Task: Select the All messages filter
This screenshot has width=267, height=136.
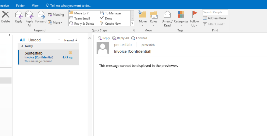Action: point(22,40)
